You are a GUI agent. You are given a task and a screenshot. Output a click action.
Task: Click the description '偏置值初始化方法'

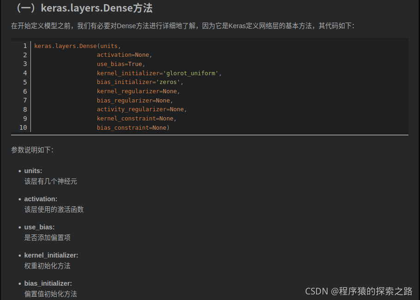pyautogui.click(x=51, y=294)
